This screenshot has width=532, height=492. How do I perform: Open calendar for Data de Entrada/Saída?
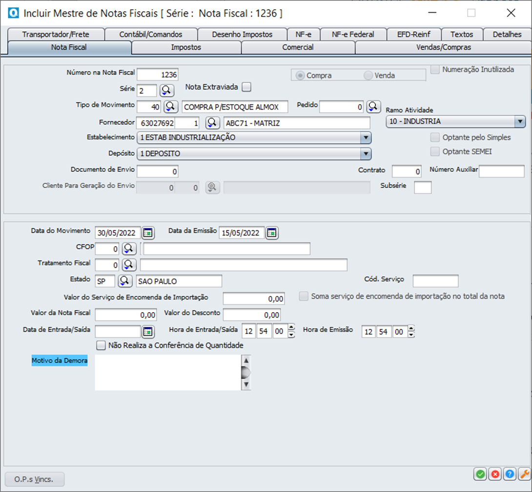coord(148,332)
